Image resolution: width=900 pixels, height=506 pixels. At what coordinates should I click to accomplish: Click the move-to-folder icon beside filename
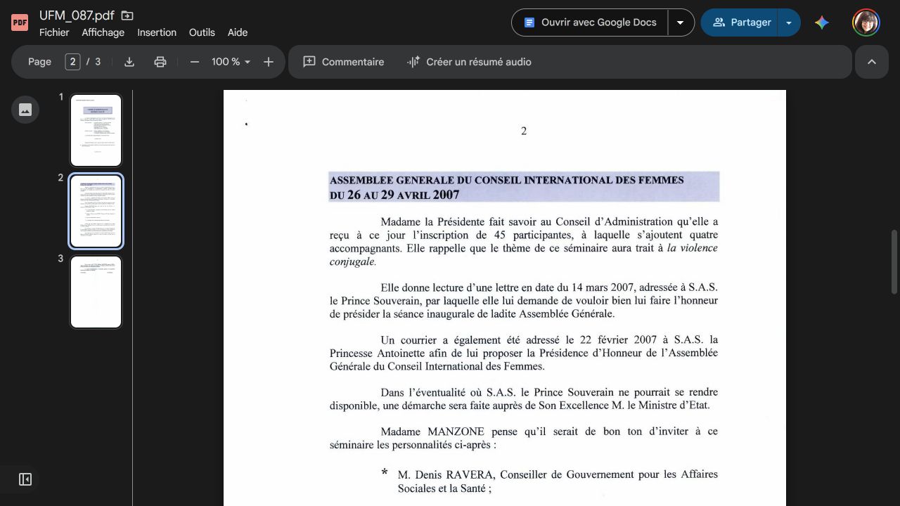click(127, 15)
